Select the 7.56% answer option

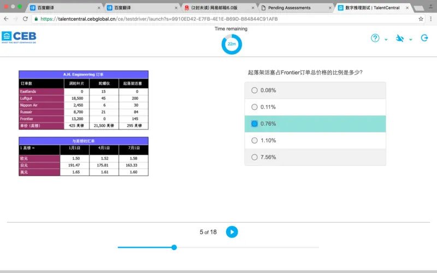315,157
